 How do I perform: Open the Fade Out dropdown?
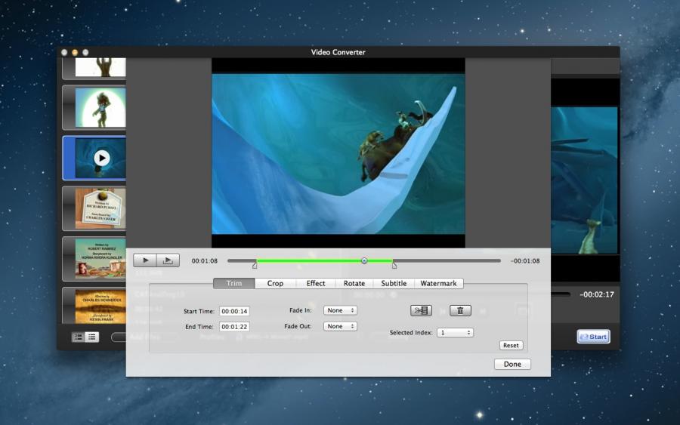pyautogui.click(x=341, y=326)
